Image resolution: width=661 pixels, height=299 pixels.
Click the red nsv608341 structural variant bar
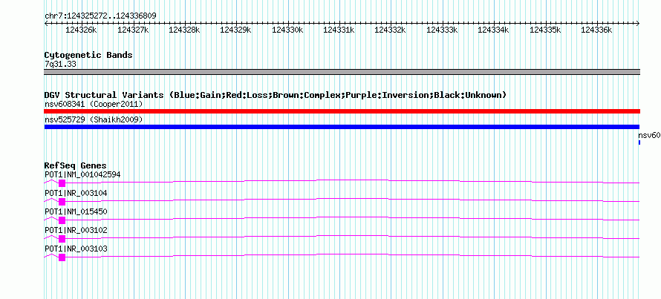click(342, 111)
